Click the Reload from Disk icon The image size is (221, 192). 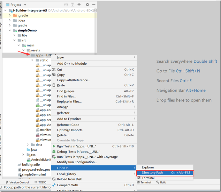54,179
